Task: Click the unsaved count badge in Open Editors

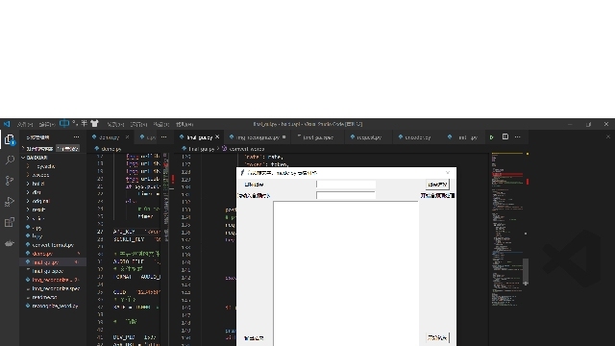Action: (x=67, y=149)
